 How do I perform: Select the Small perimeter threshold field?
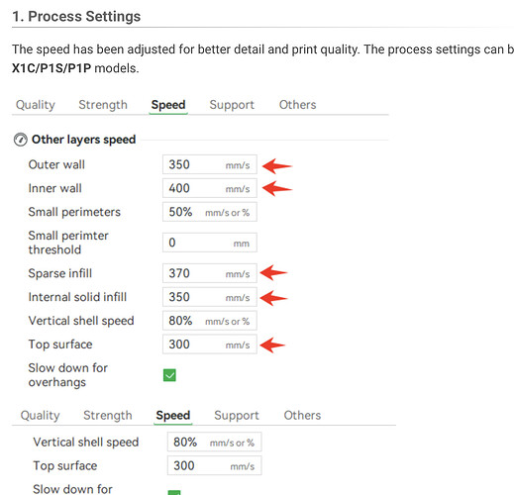pos(210,243)
